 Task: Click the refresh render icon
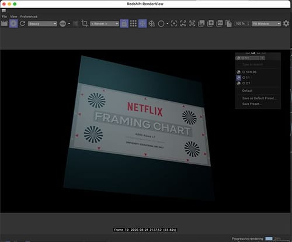23,23
